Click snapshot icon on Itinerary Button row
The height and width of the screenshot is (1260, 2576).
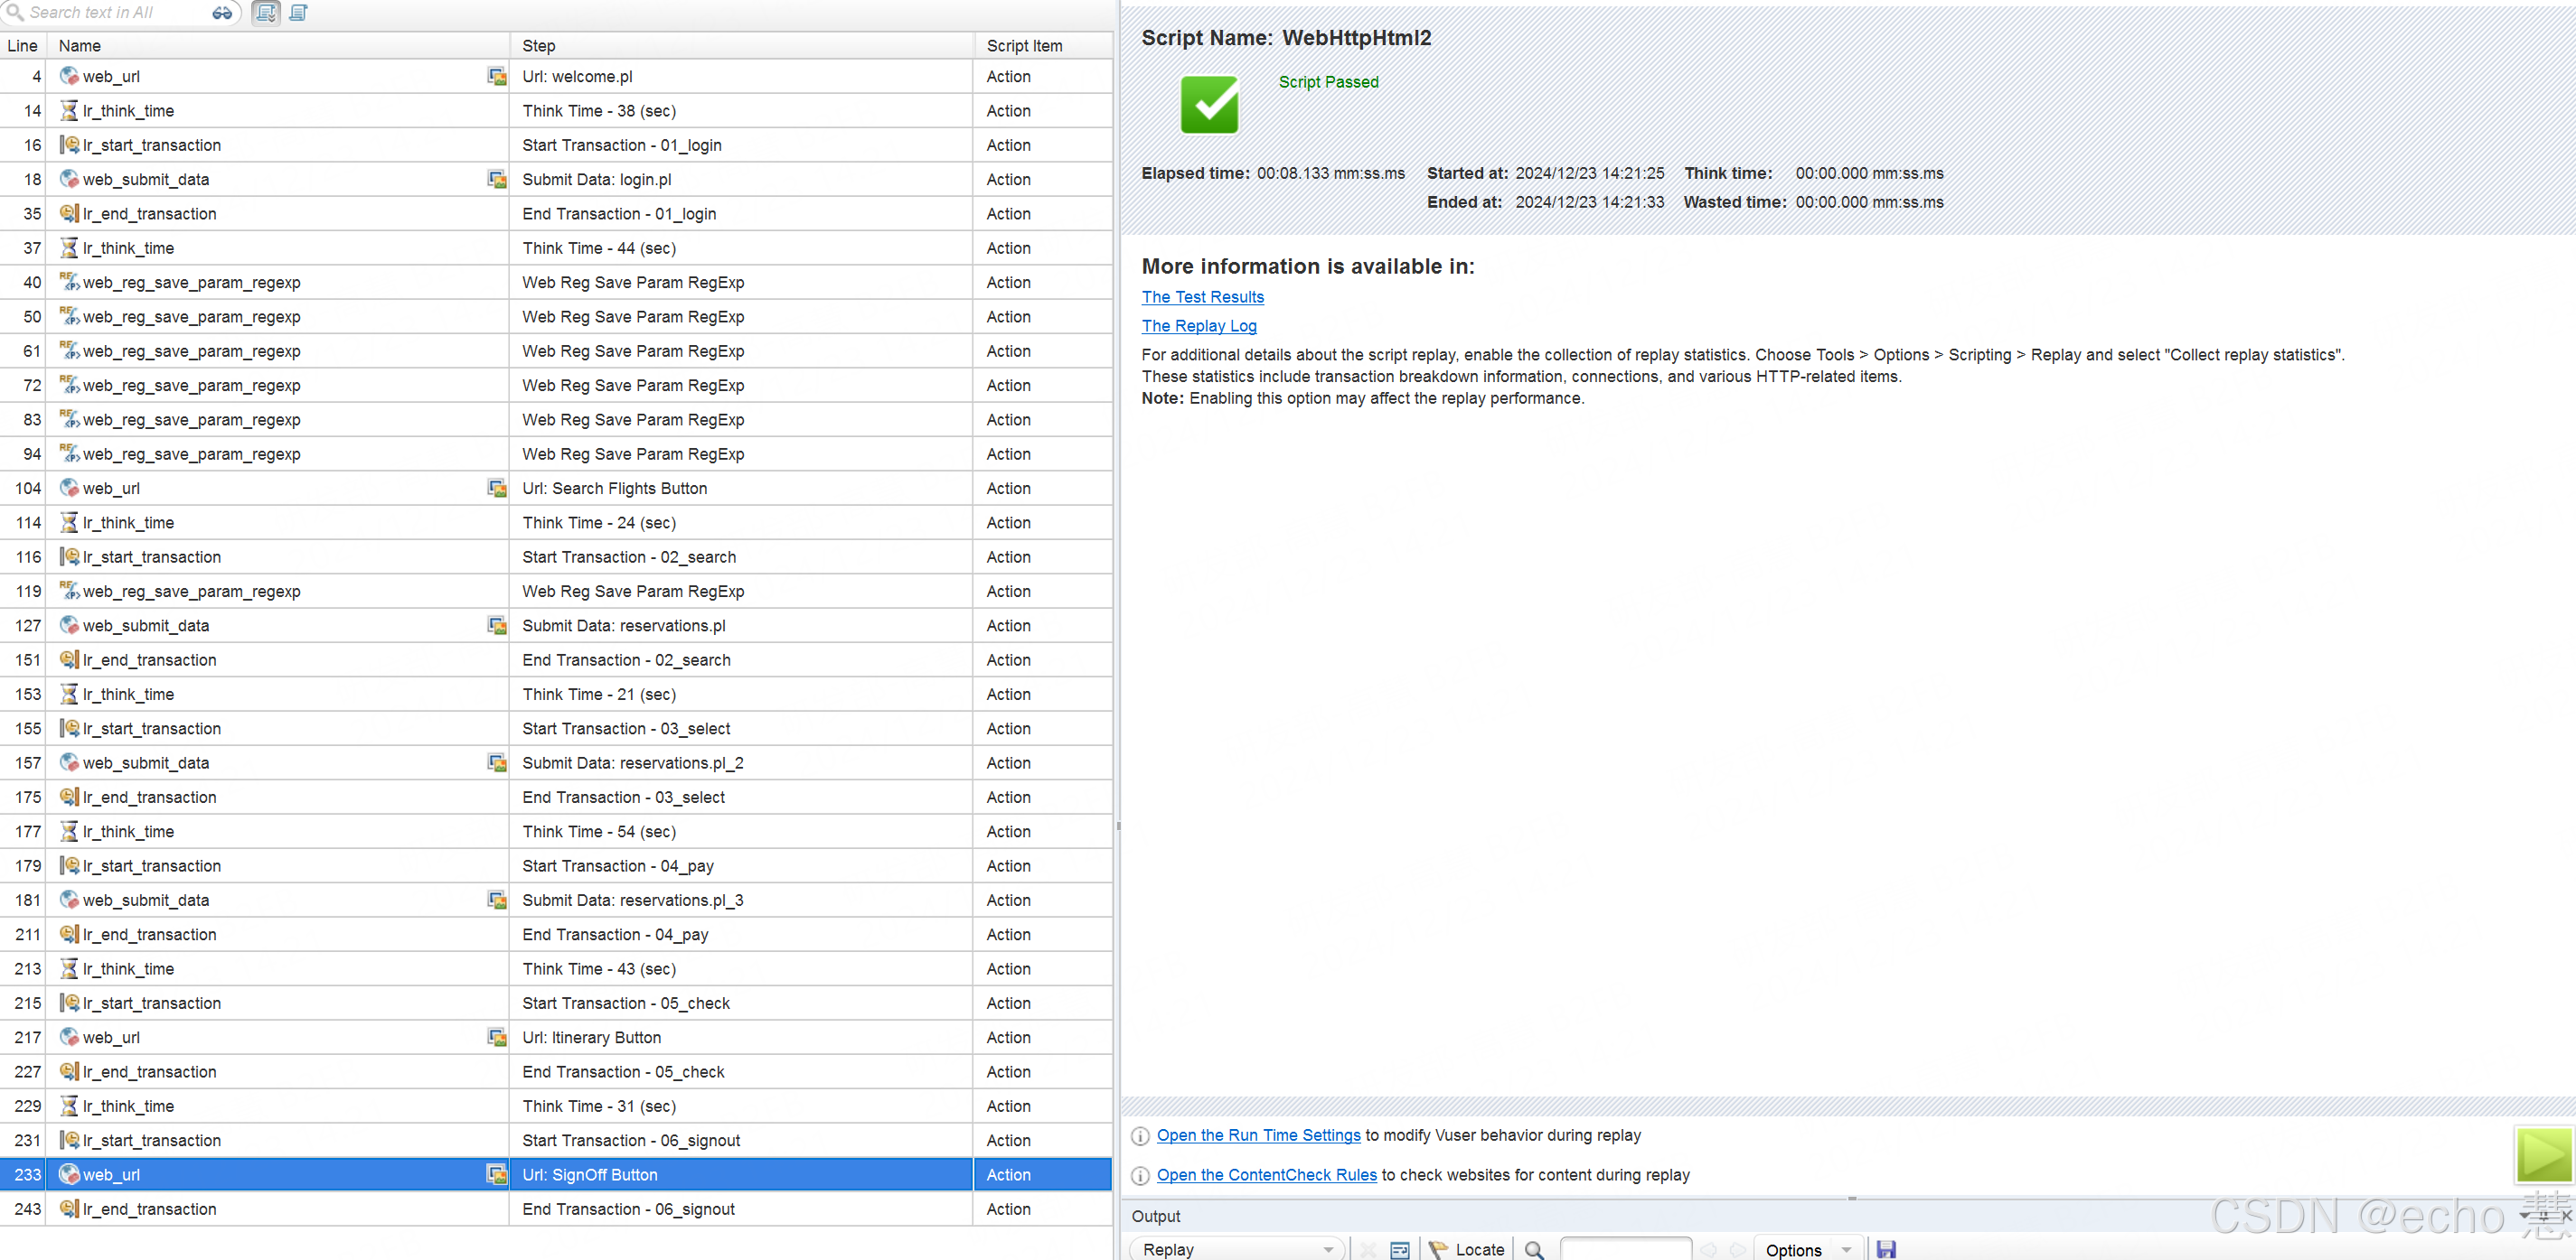[x=496, y=1037]
